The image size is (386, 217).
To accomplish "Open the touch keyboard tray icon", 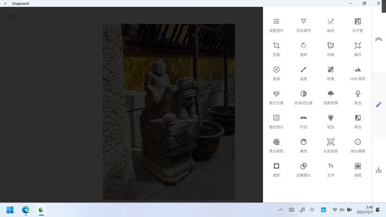I will point(292,209).
